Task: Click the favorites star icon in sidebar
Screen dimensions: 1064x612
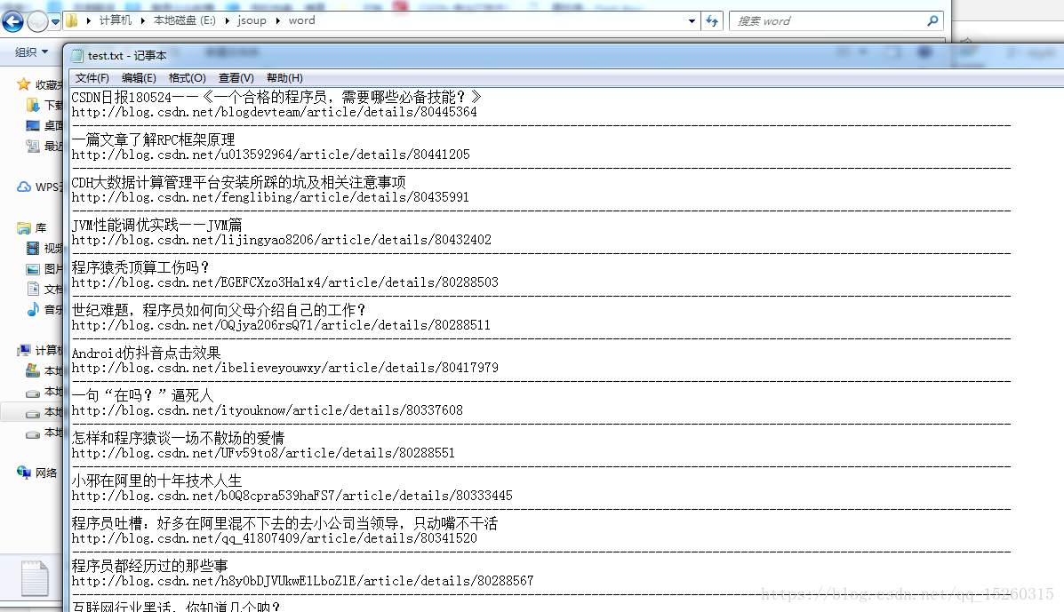Action: coord(24,84)
